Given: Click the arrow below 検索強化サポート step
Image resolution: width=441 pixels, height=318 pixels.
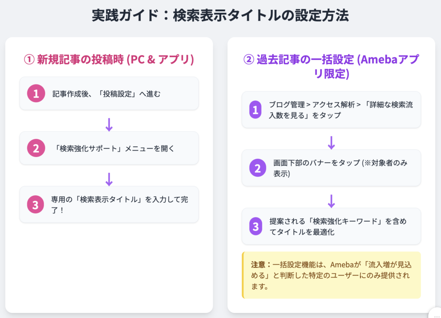Looking at the screenshot, I should [x=109, y=179].
